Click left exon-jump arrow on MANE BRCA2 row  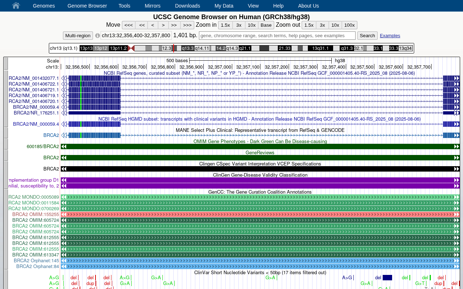pos(64,135)
